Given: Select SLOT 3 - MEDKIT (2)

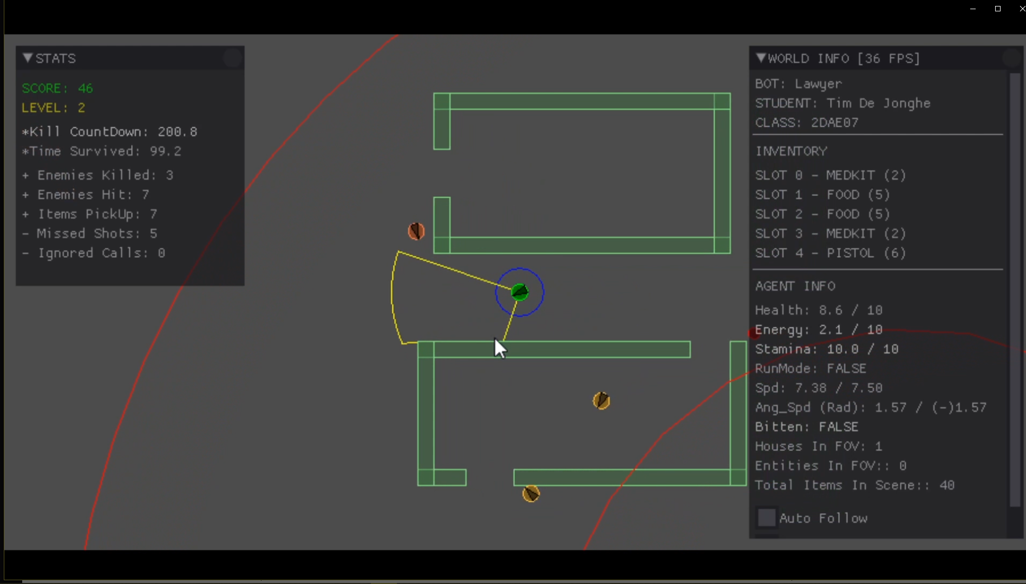Looking at the screenshot, I should click(831, 233).
